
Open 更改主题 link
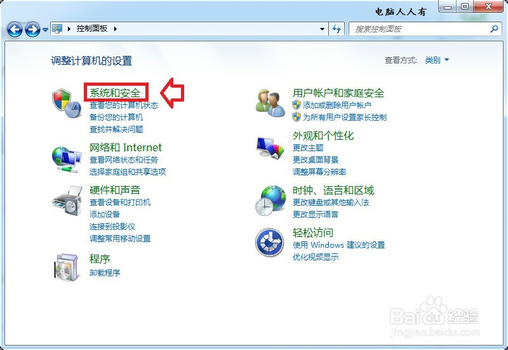coord(308,148)
